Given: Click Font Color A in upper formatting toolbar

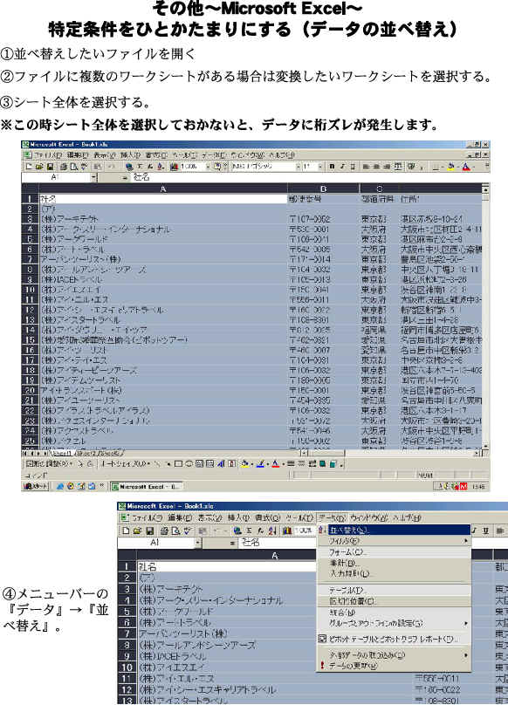Looking at the screenshot, I should (466, 167).
